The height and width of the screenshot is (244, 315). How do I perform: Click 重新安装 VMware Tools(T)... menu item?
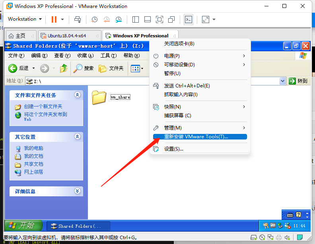coord(200,137)
